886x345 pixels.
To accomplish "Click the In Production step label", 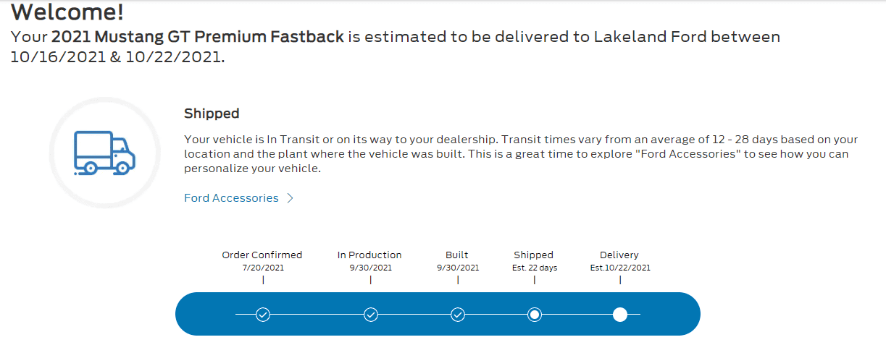I will (369, 255).
